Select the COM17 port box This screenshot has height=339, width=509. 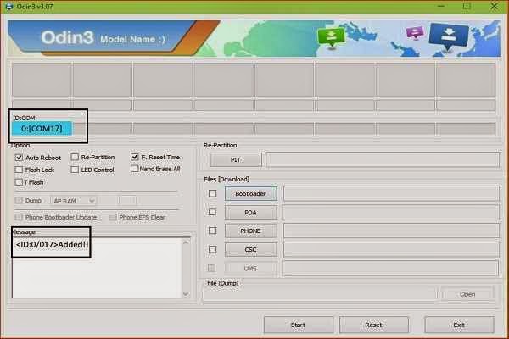(42, 129)
